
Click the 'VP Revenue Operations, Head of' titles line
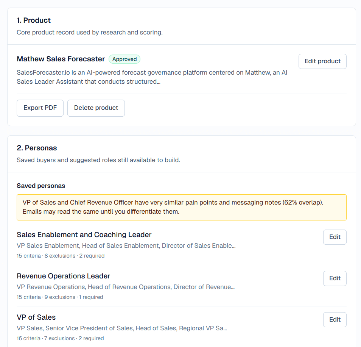[126, 287]
